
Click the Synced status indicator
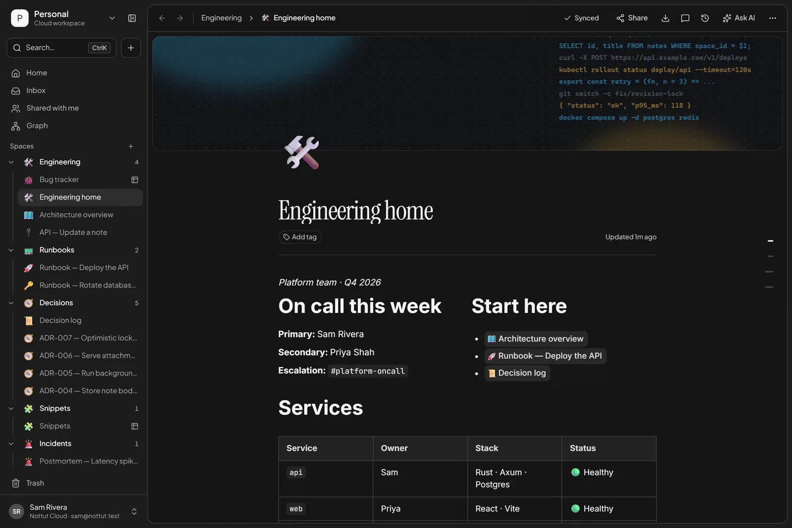point(581,18)
